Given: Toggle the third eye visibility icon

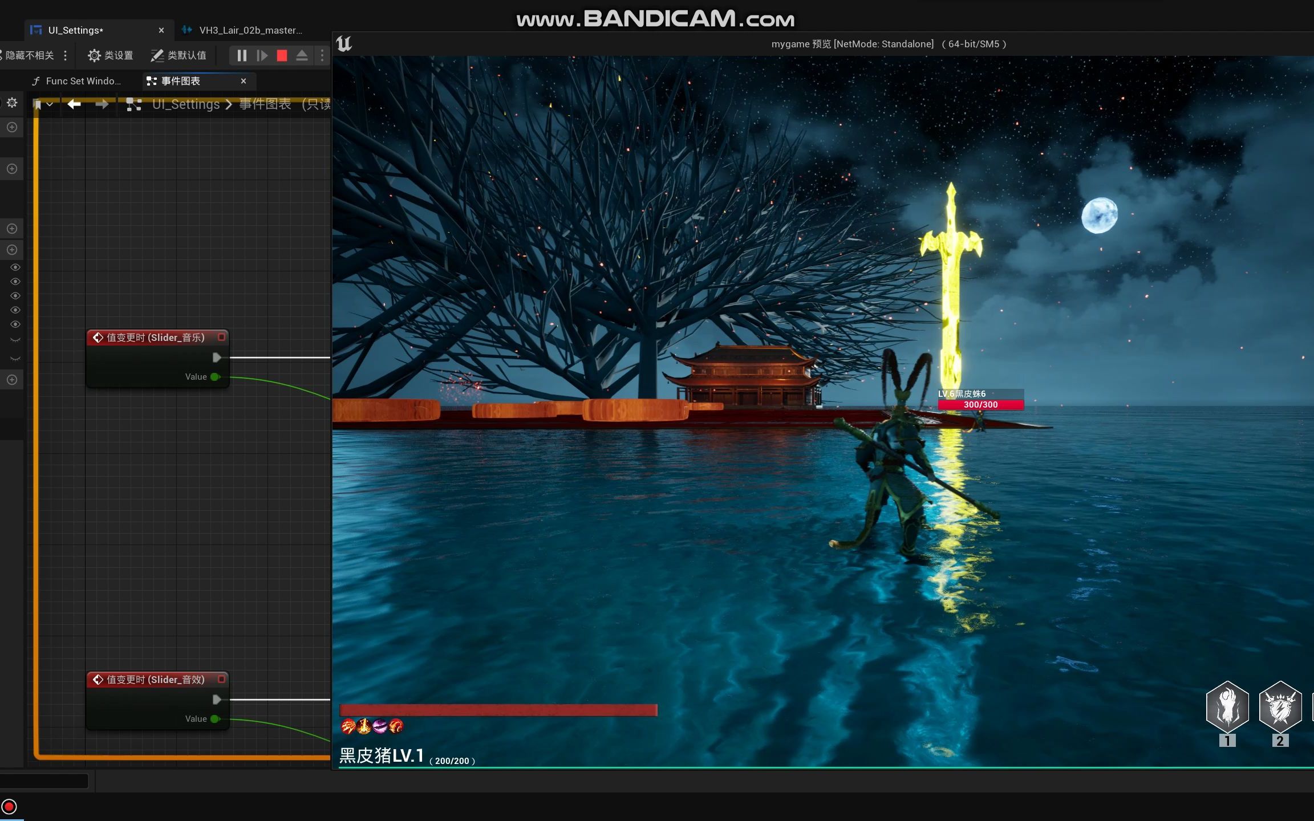Looking at the screenshot, I should point(15,296).
